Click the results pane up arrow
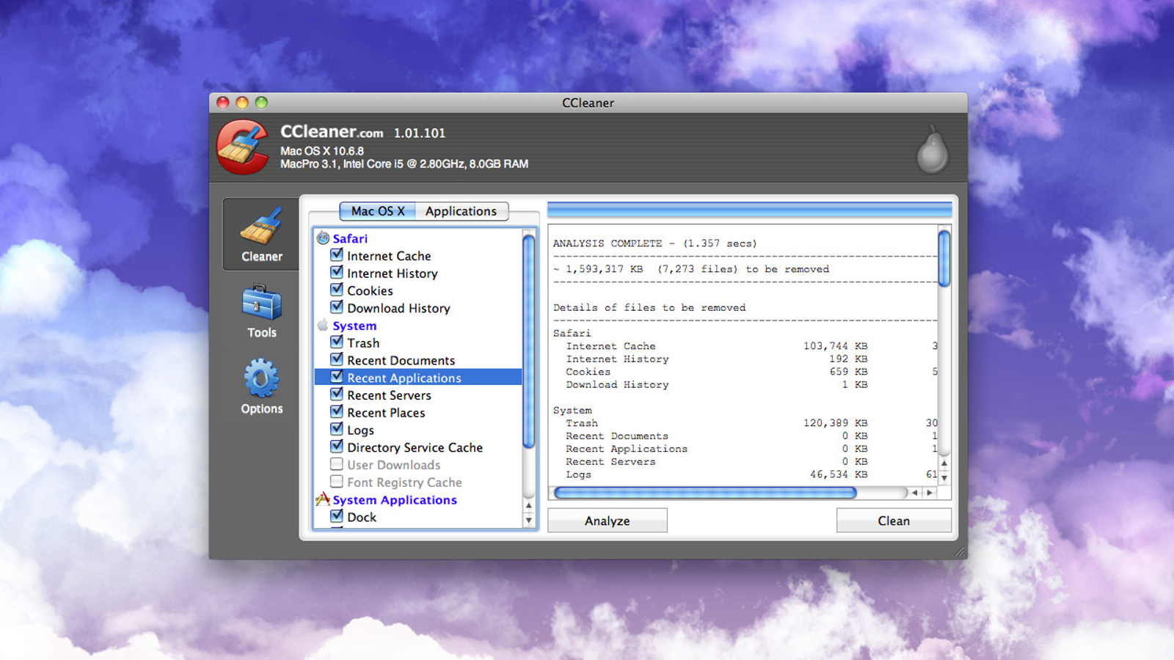The image size is (1174, 660). [944, 463]
